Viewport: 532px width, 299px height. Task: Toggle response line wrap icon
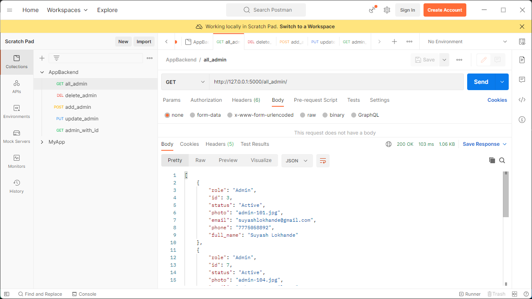[323, 161]
